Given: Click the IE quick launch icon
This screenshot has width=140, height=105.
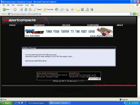Looking at the screenshot, I should coord(16,103).
